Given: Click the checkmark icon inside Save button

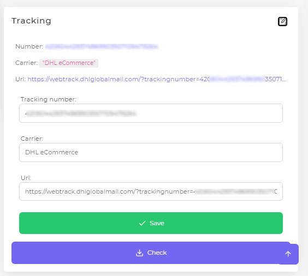Looking at the screenshot, I should click(142, 223).
